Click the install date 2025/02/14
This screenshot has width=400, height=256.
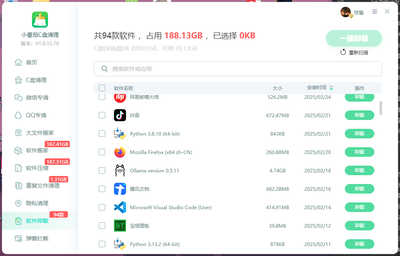(x=318, y=207)
